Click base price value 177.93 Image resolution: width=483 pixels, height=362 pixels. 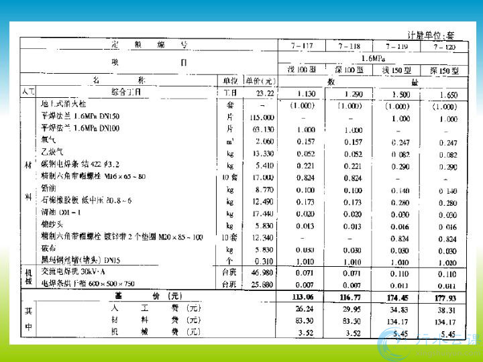(x=445, y=297)
